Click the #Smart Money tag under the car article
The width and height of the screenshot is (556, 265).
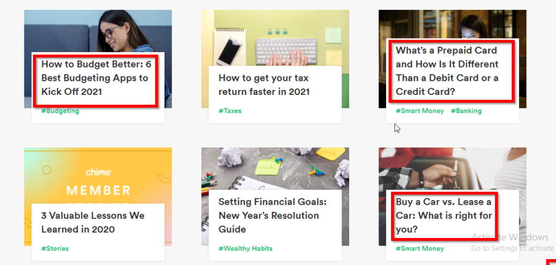[420, 249]
